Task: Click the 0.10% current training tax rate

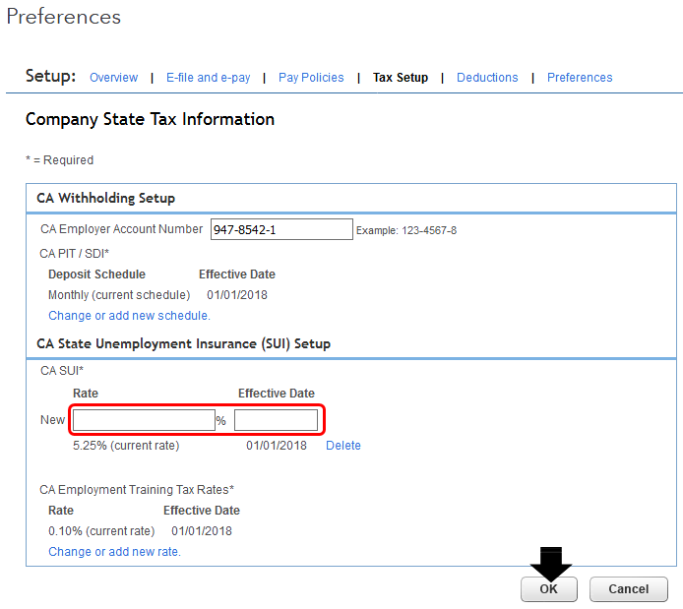Action: pos(101,531)
